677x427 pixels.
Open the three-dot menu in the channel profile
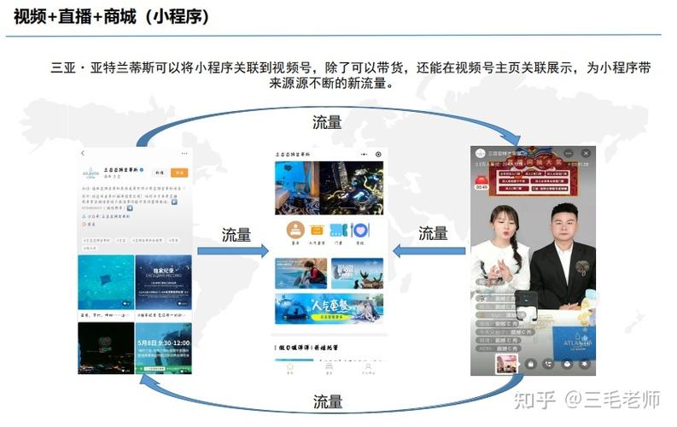pyautogui.click(x=184, y=153)
